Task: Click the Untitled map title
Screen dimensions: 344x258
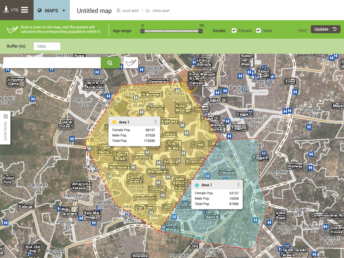Action: [94, 11]
